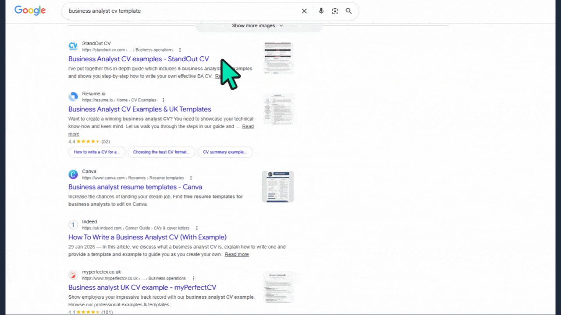Open Google Lens image search
The image size is (561, 315).
coord(335,11)
